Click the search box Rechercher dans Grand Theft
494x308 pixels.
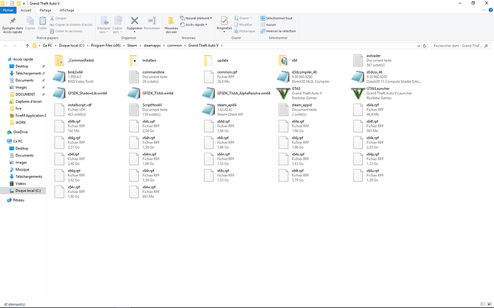coord(460,46)
